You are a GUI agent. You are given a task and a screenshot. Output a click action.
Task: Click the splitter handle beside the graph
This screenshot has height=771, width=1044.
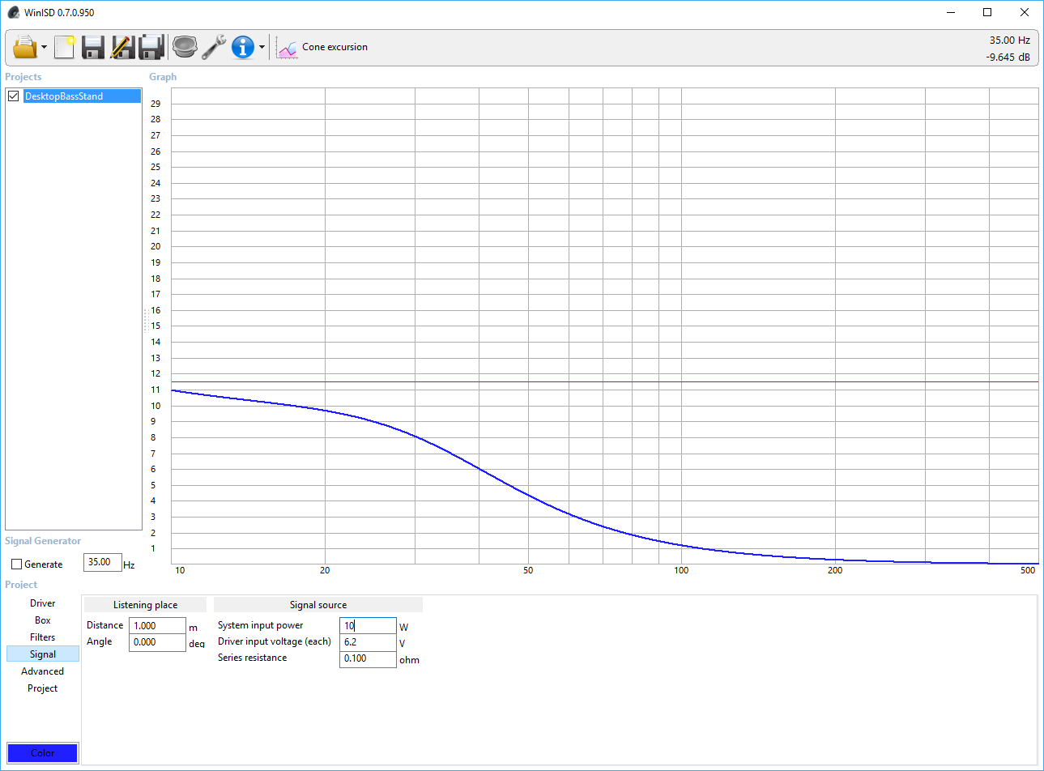coord(146,320)
